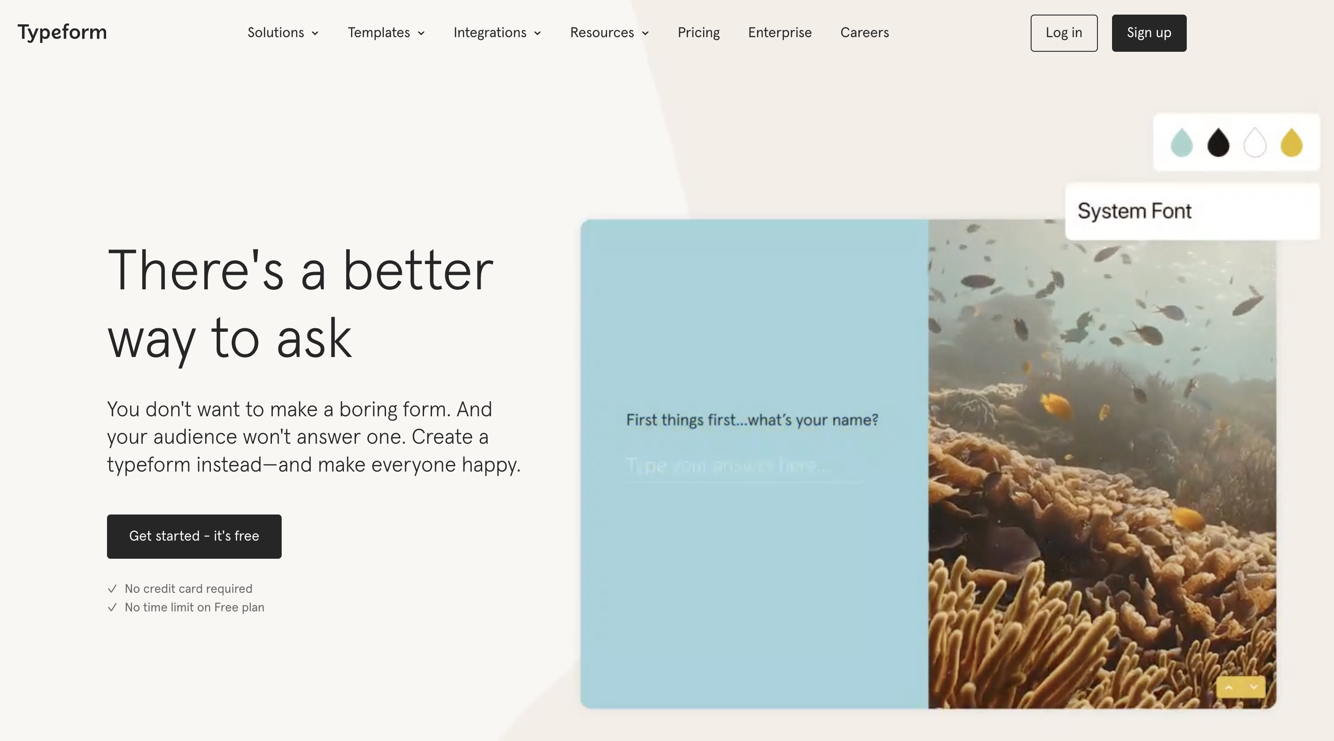Open the Templates dropdown

[386, 33]
